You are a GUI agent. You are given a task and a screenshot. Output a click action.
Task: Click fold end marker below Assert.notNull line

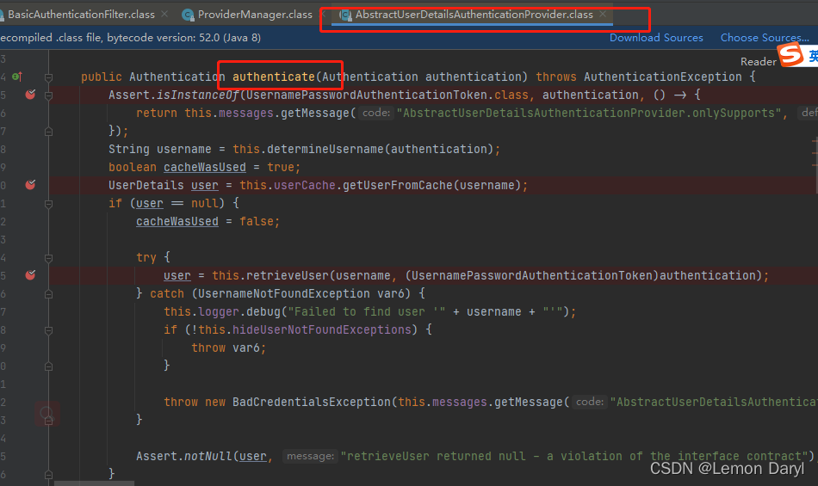click(x=48, y=475)
